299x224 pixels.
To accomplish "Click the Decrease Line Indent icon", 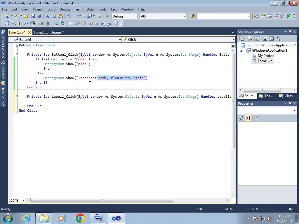I will tap(41, 23).
